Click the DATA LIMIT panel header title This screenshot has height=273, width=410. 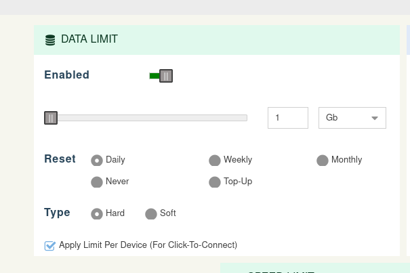89,39
